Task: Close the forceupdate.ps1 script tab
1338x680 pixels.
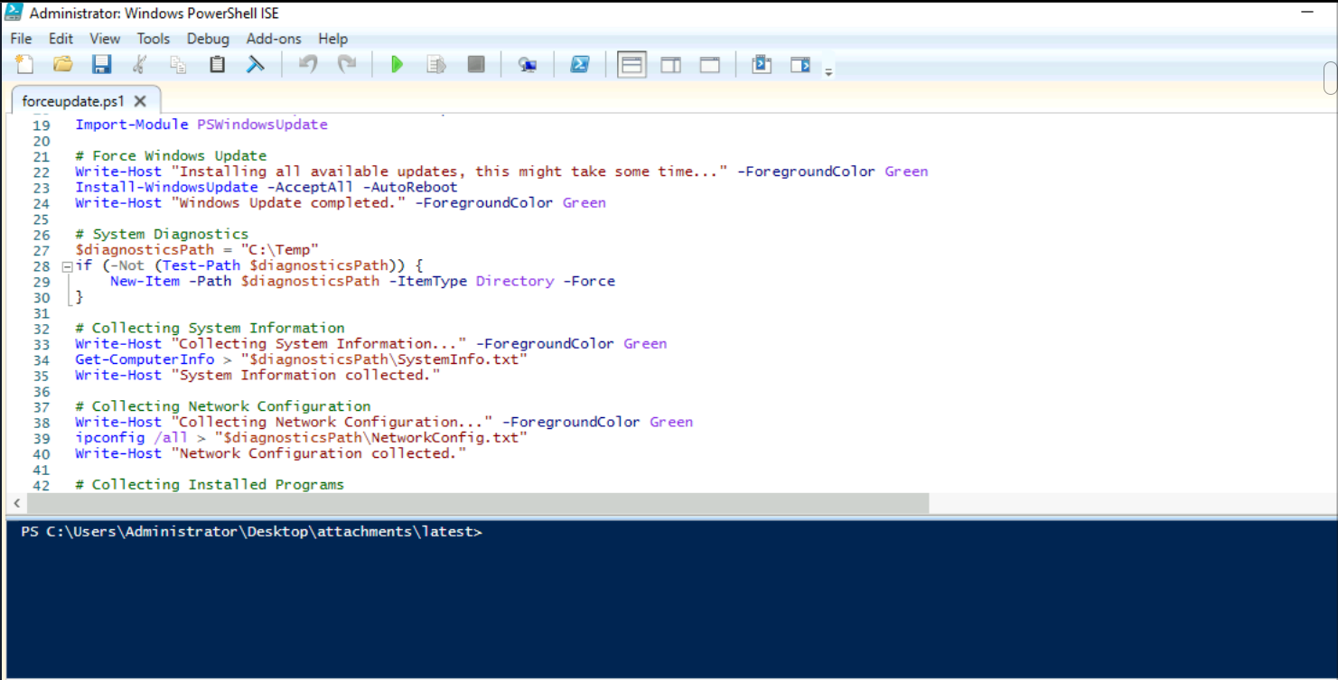Action: 139,100
